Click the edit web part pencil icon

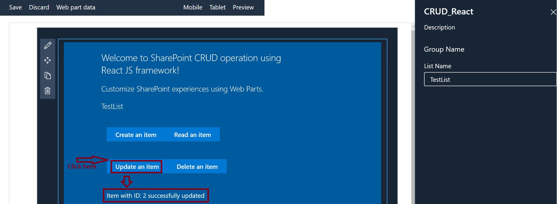coord(48,45)
